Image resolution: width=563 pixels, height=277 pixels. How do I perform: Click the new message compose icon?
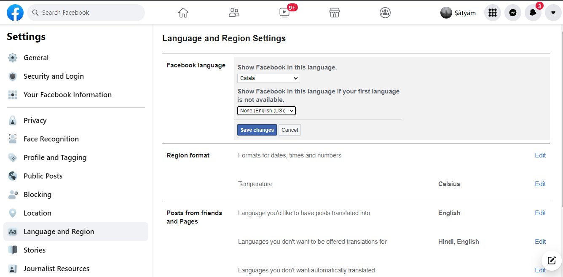coord(552,260)
